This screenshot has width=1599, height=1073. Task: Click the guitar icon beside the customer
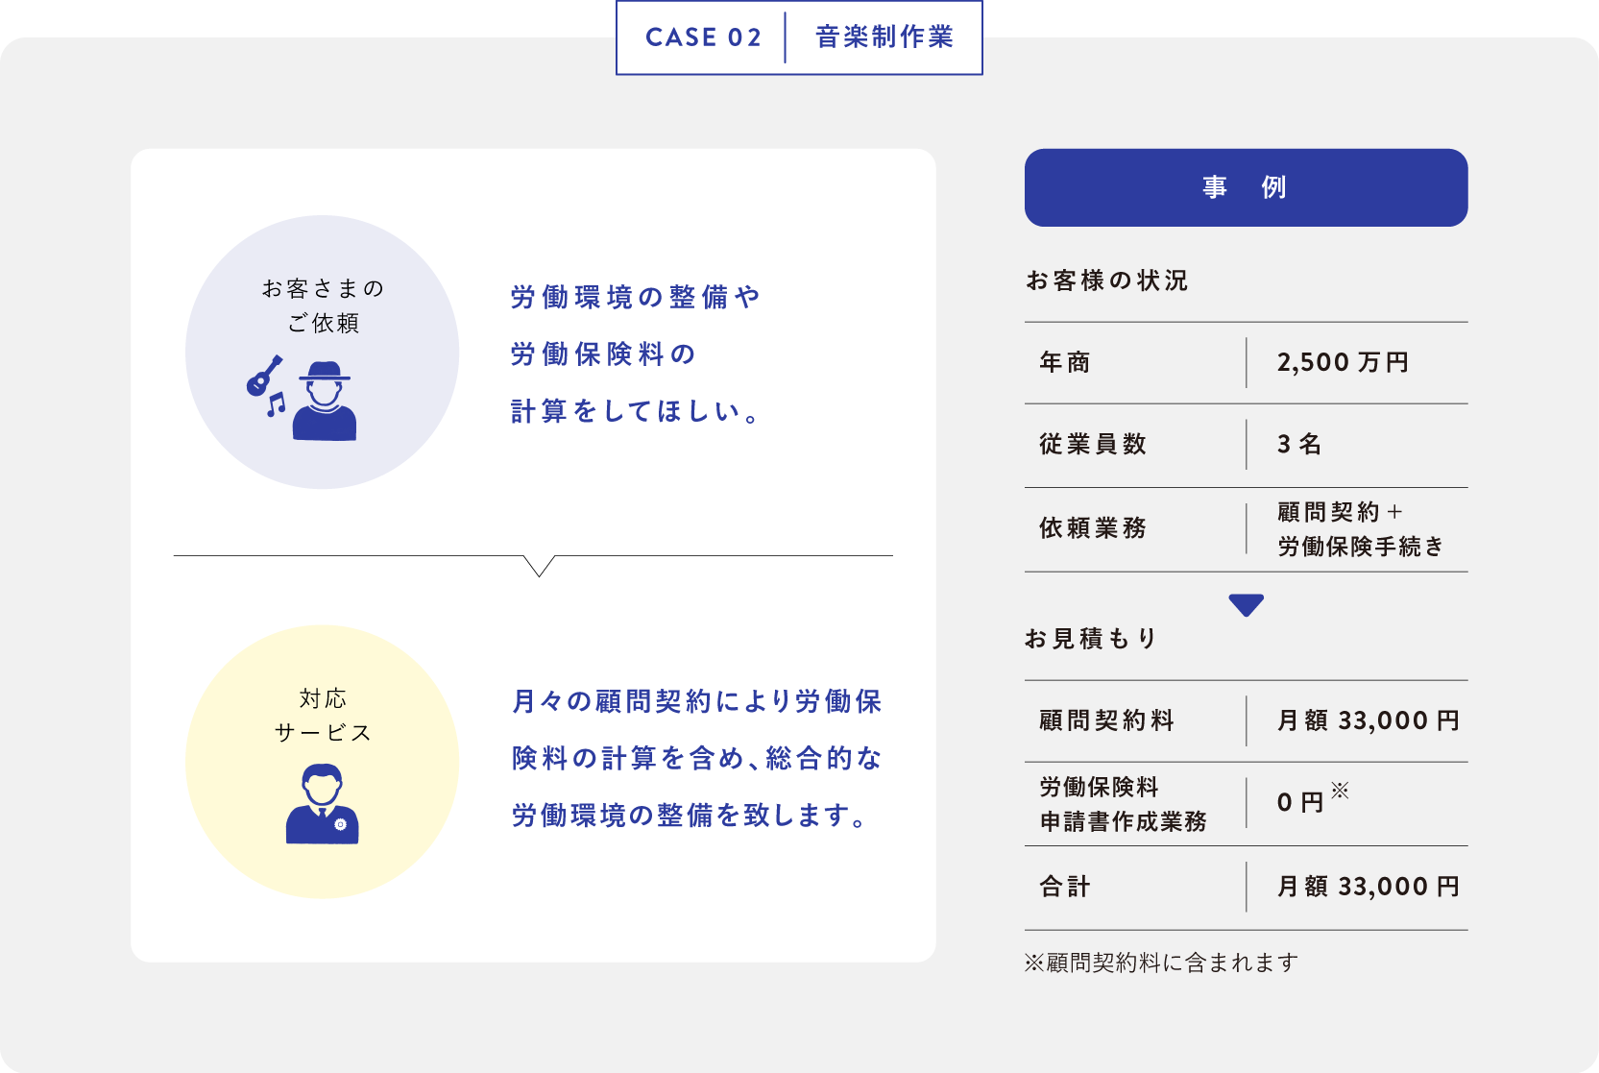[x=264, y=376]
